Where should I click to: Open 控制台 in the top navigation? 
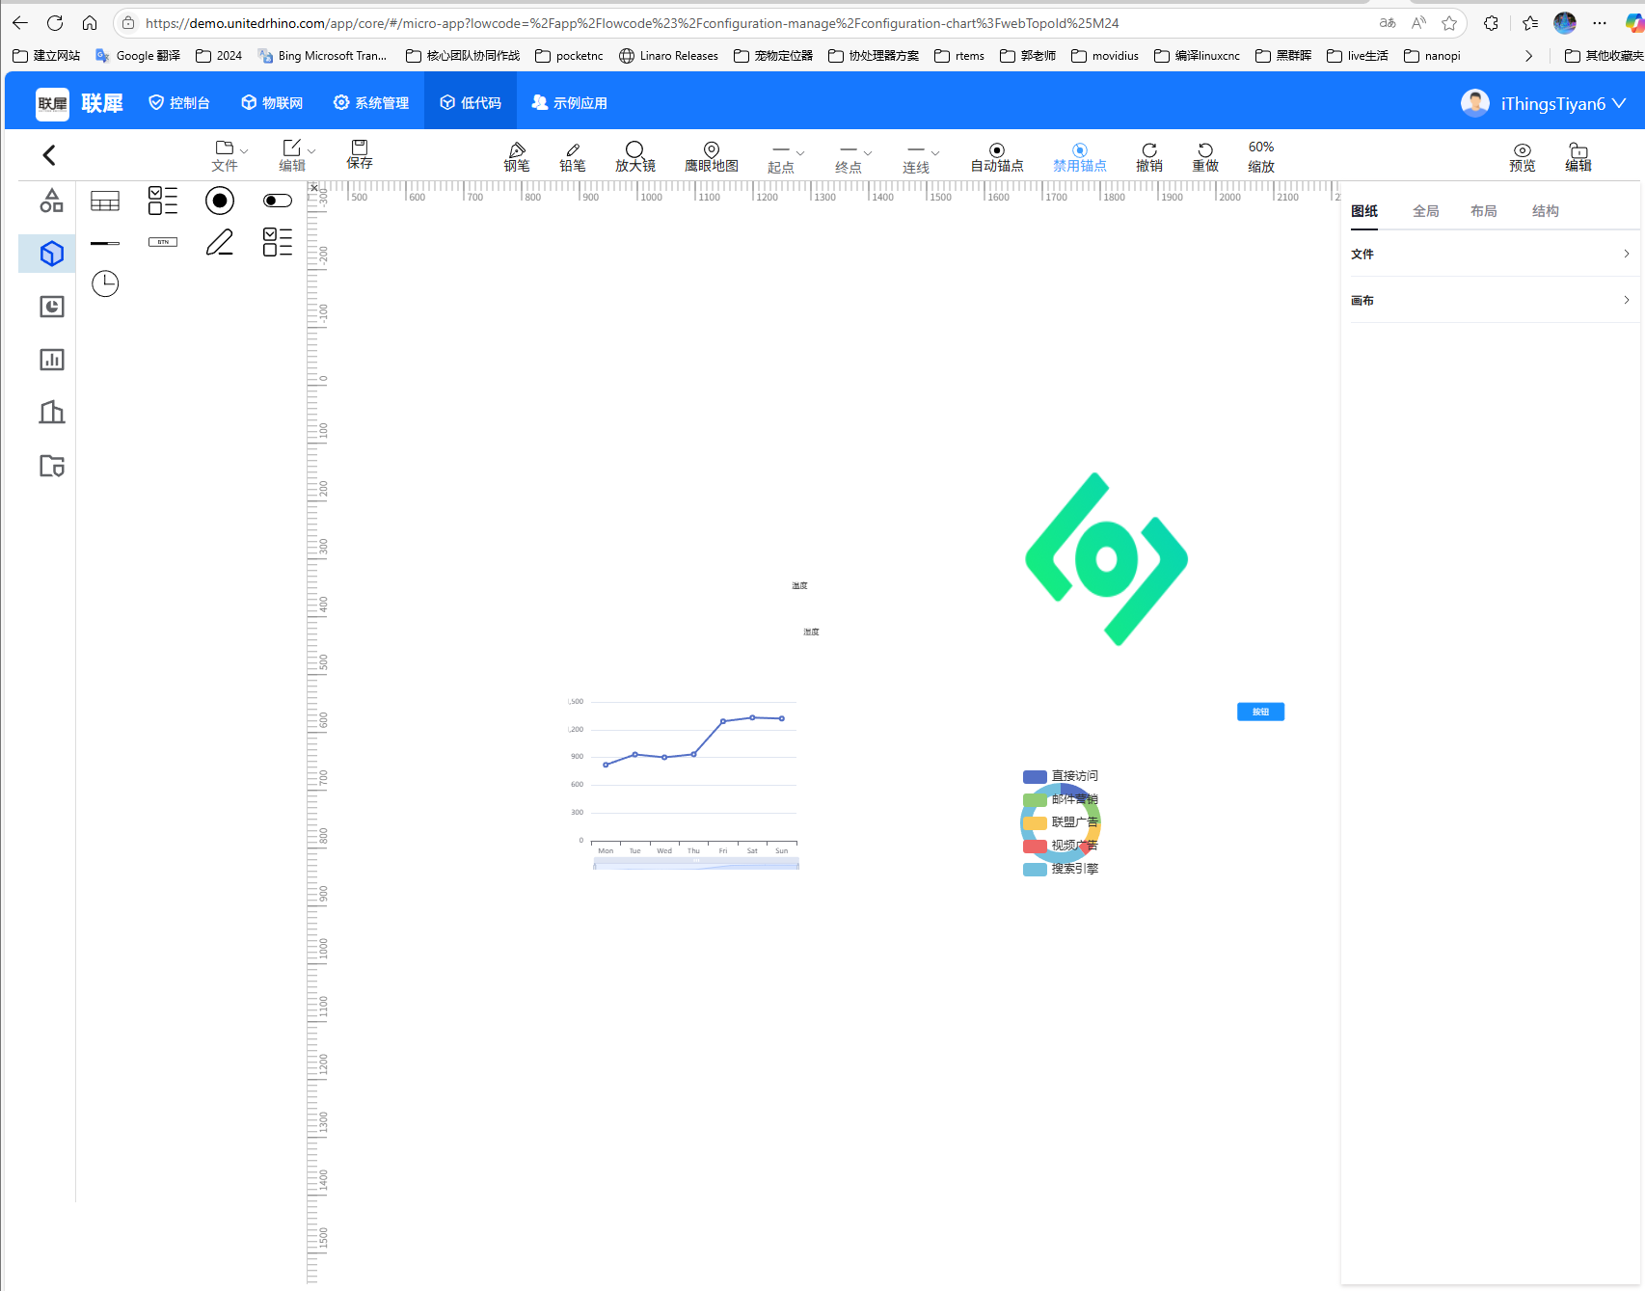[179, 102]
